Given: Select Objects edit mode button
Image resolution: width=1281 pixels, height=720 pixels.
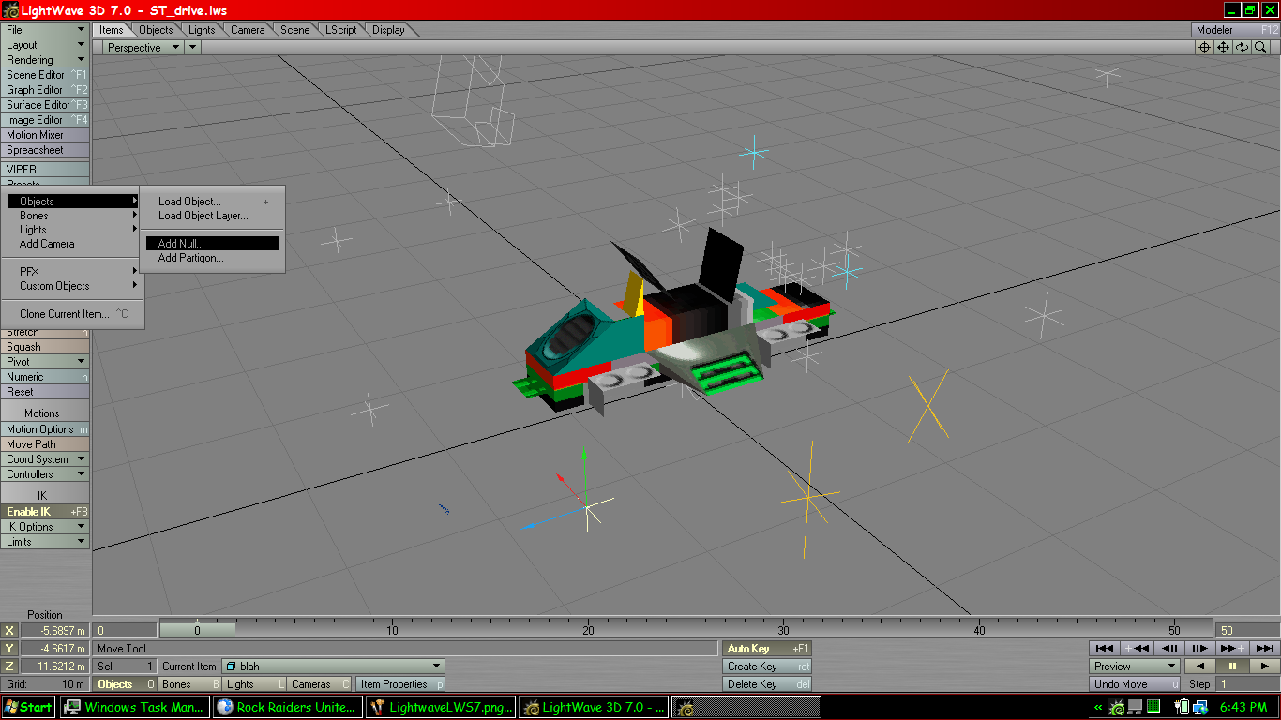Looking at the screenshot, I should point(126,684).
